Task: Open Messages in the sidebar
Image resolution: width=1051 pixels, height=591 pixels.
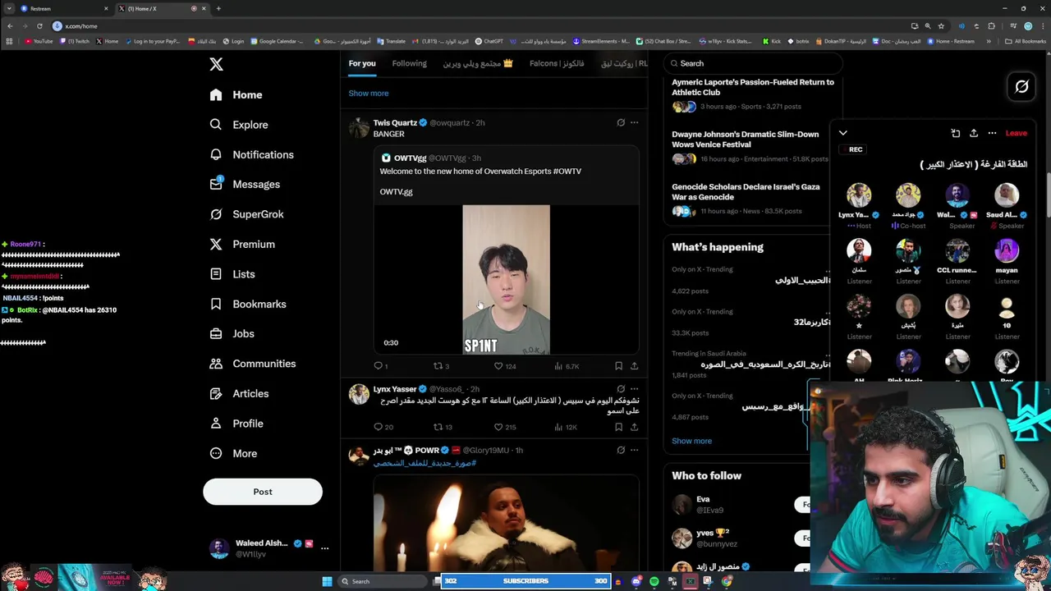Action: tap(245, 185)
